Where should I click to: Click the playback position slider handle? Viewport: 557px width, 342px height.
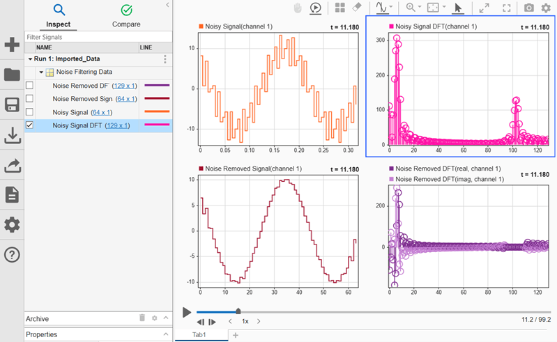(238, 311)
